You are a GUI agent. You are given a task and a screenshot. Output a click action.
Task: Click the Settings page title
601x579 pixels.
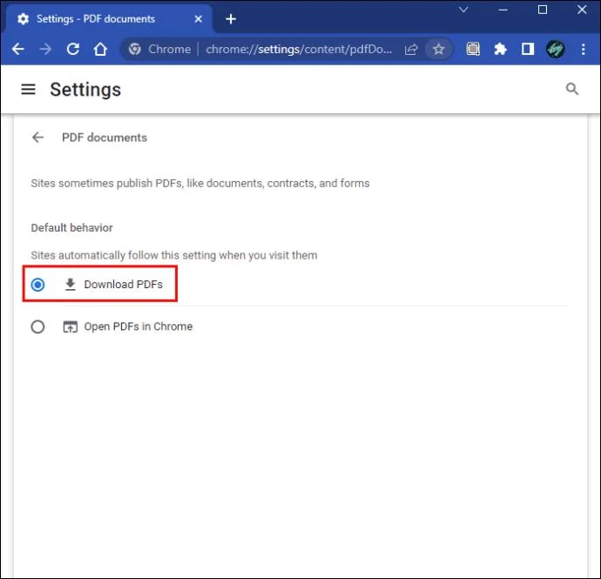[85, 90]
